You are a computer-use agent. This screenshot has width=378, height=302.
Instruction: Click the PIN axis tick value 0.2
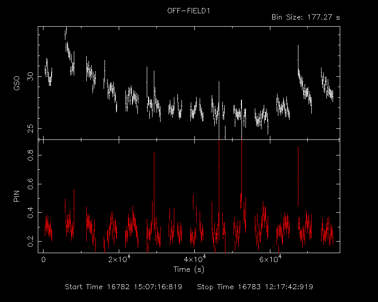coord(30,241)
